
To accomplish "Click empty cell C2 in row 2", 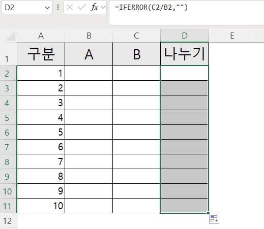I will pos(136,73).
